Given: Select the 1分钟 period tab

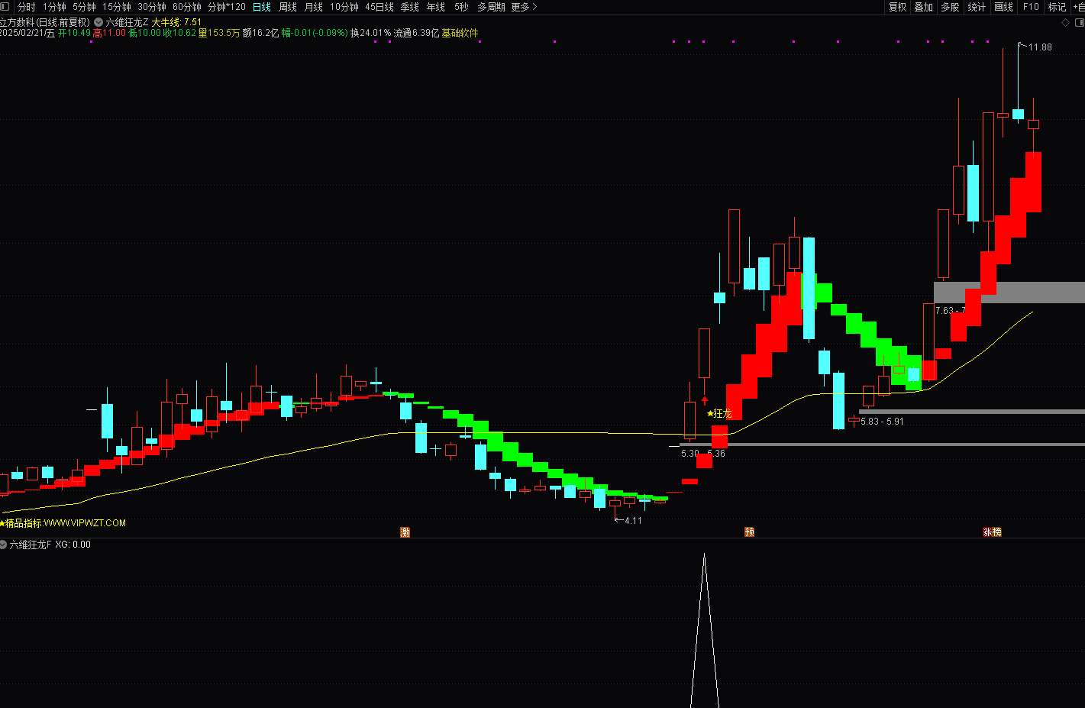Looking at the screenshot, I should tap(55, 7).
